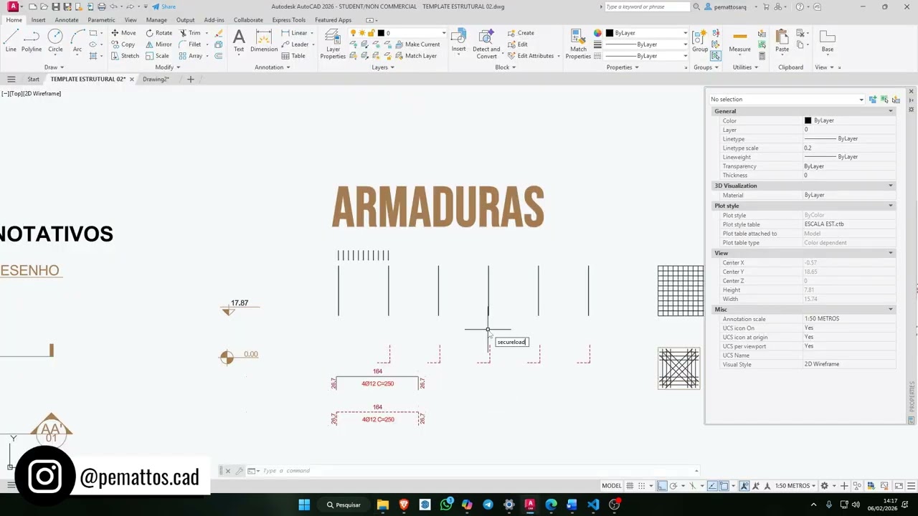The height and width of the screenshot is (516, 918).
Task: Pick the Fillet tool
Action: 190,44
